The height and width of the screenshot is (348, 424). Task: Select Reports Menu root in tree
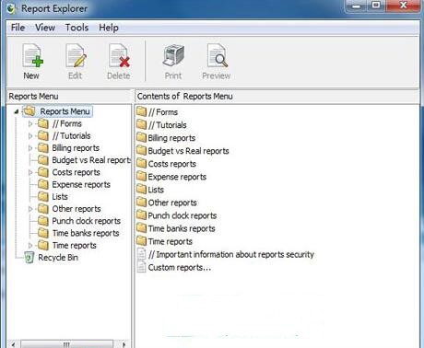(65, 111)
